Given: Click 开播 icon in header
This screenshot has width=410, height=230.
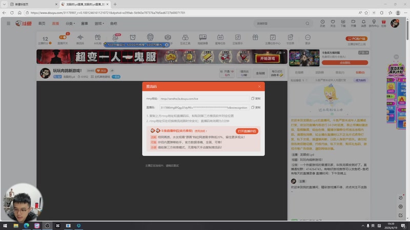Looking at the screenshot, I should click(353, 23).
